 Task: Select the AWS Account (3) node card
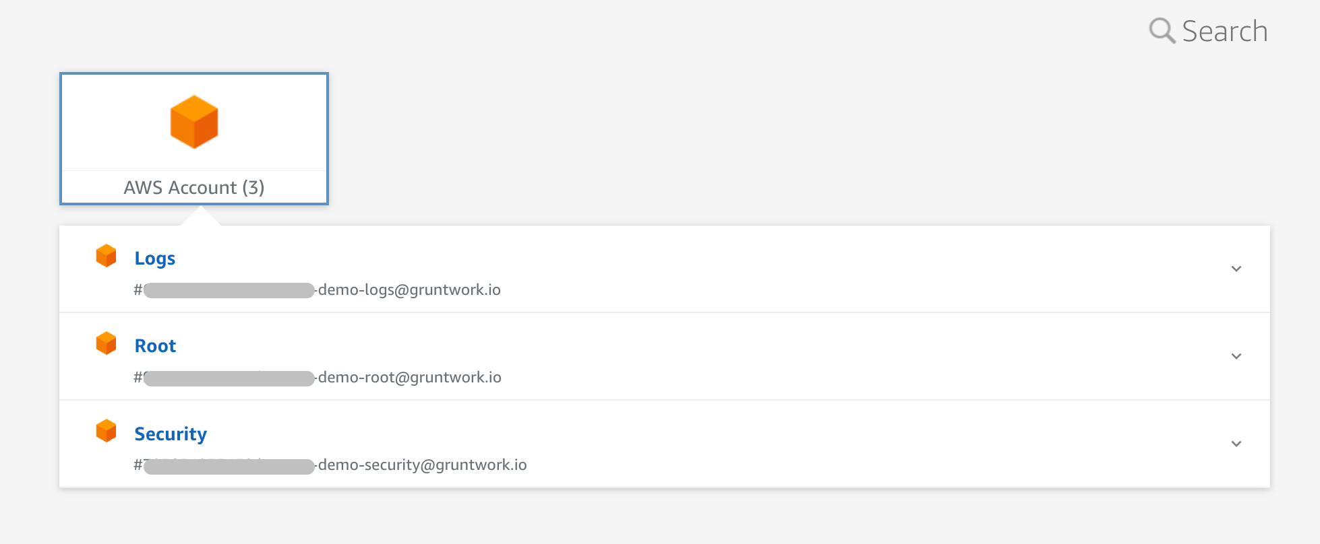point(193,138)
